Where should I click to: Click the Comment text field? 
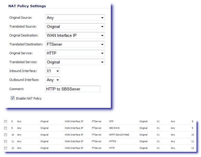[x=73, y=89]
